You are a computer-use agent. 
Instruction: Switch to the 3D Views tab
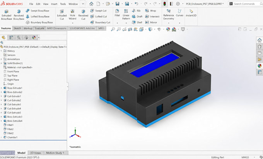click(36, 153)
